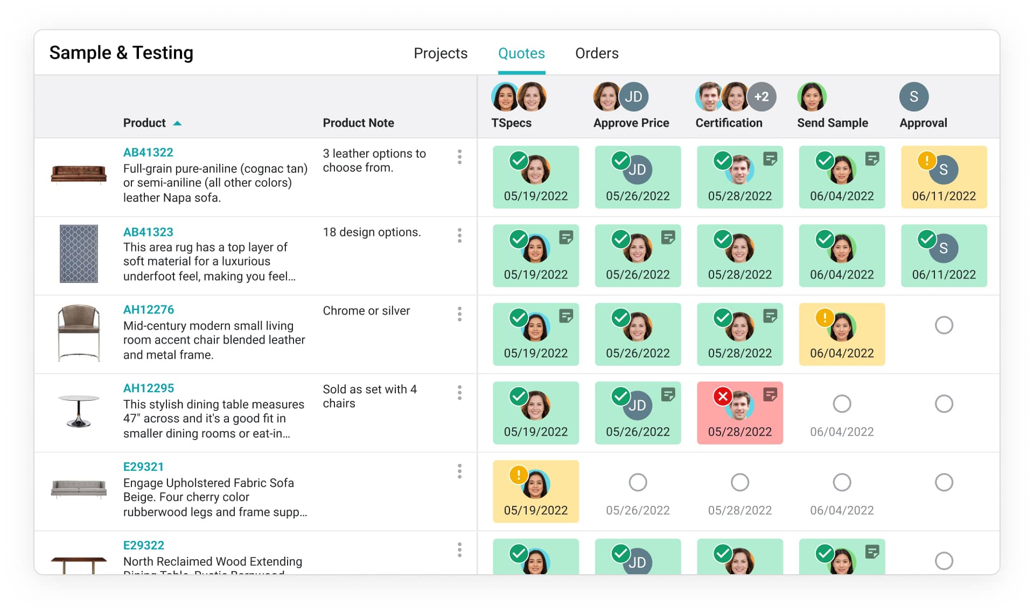Click the S avatar above Approval column
The height and width of the screenshot is (613, 1034).
[x=913, y=97]
